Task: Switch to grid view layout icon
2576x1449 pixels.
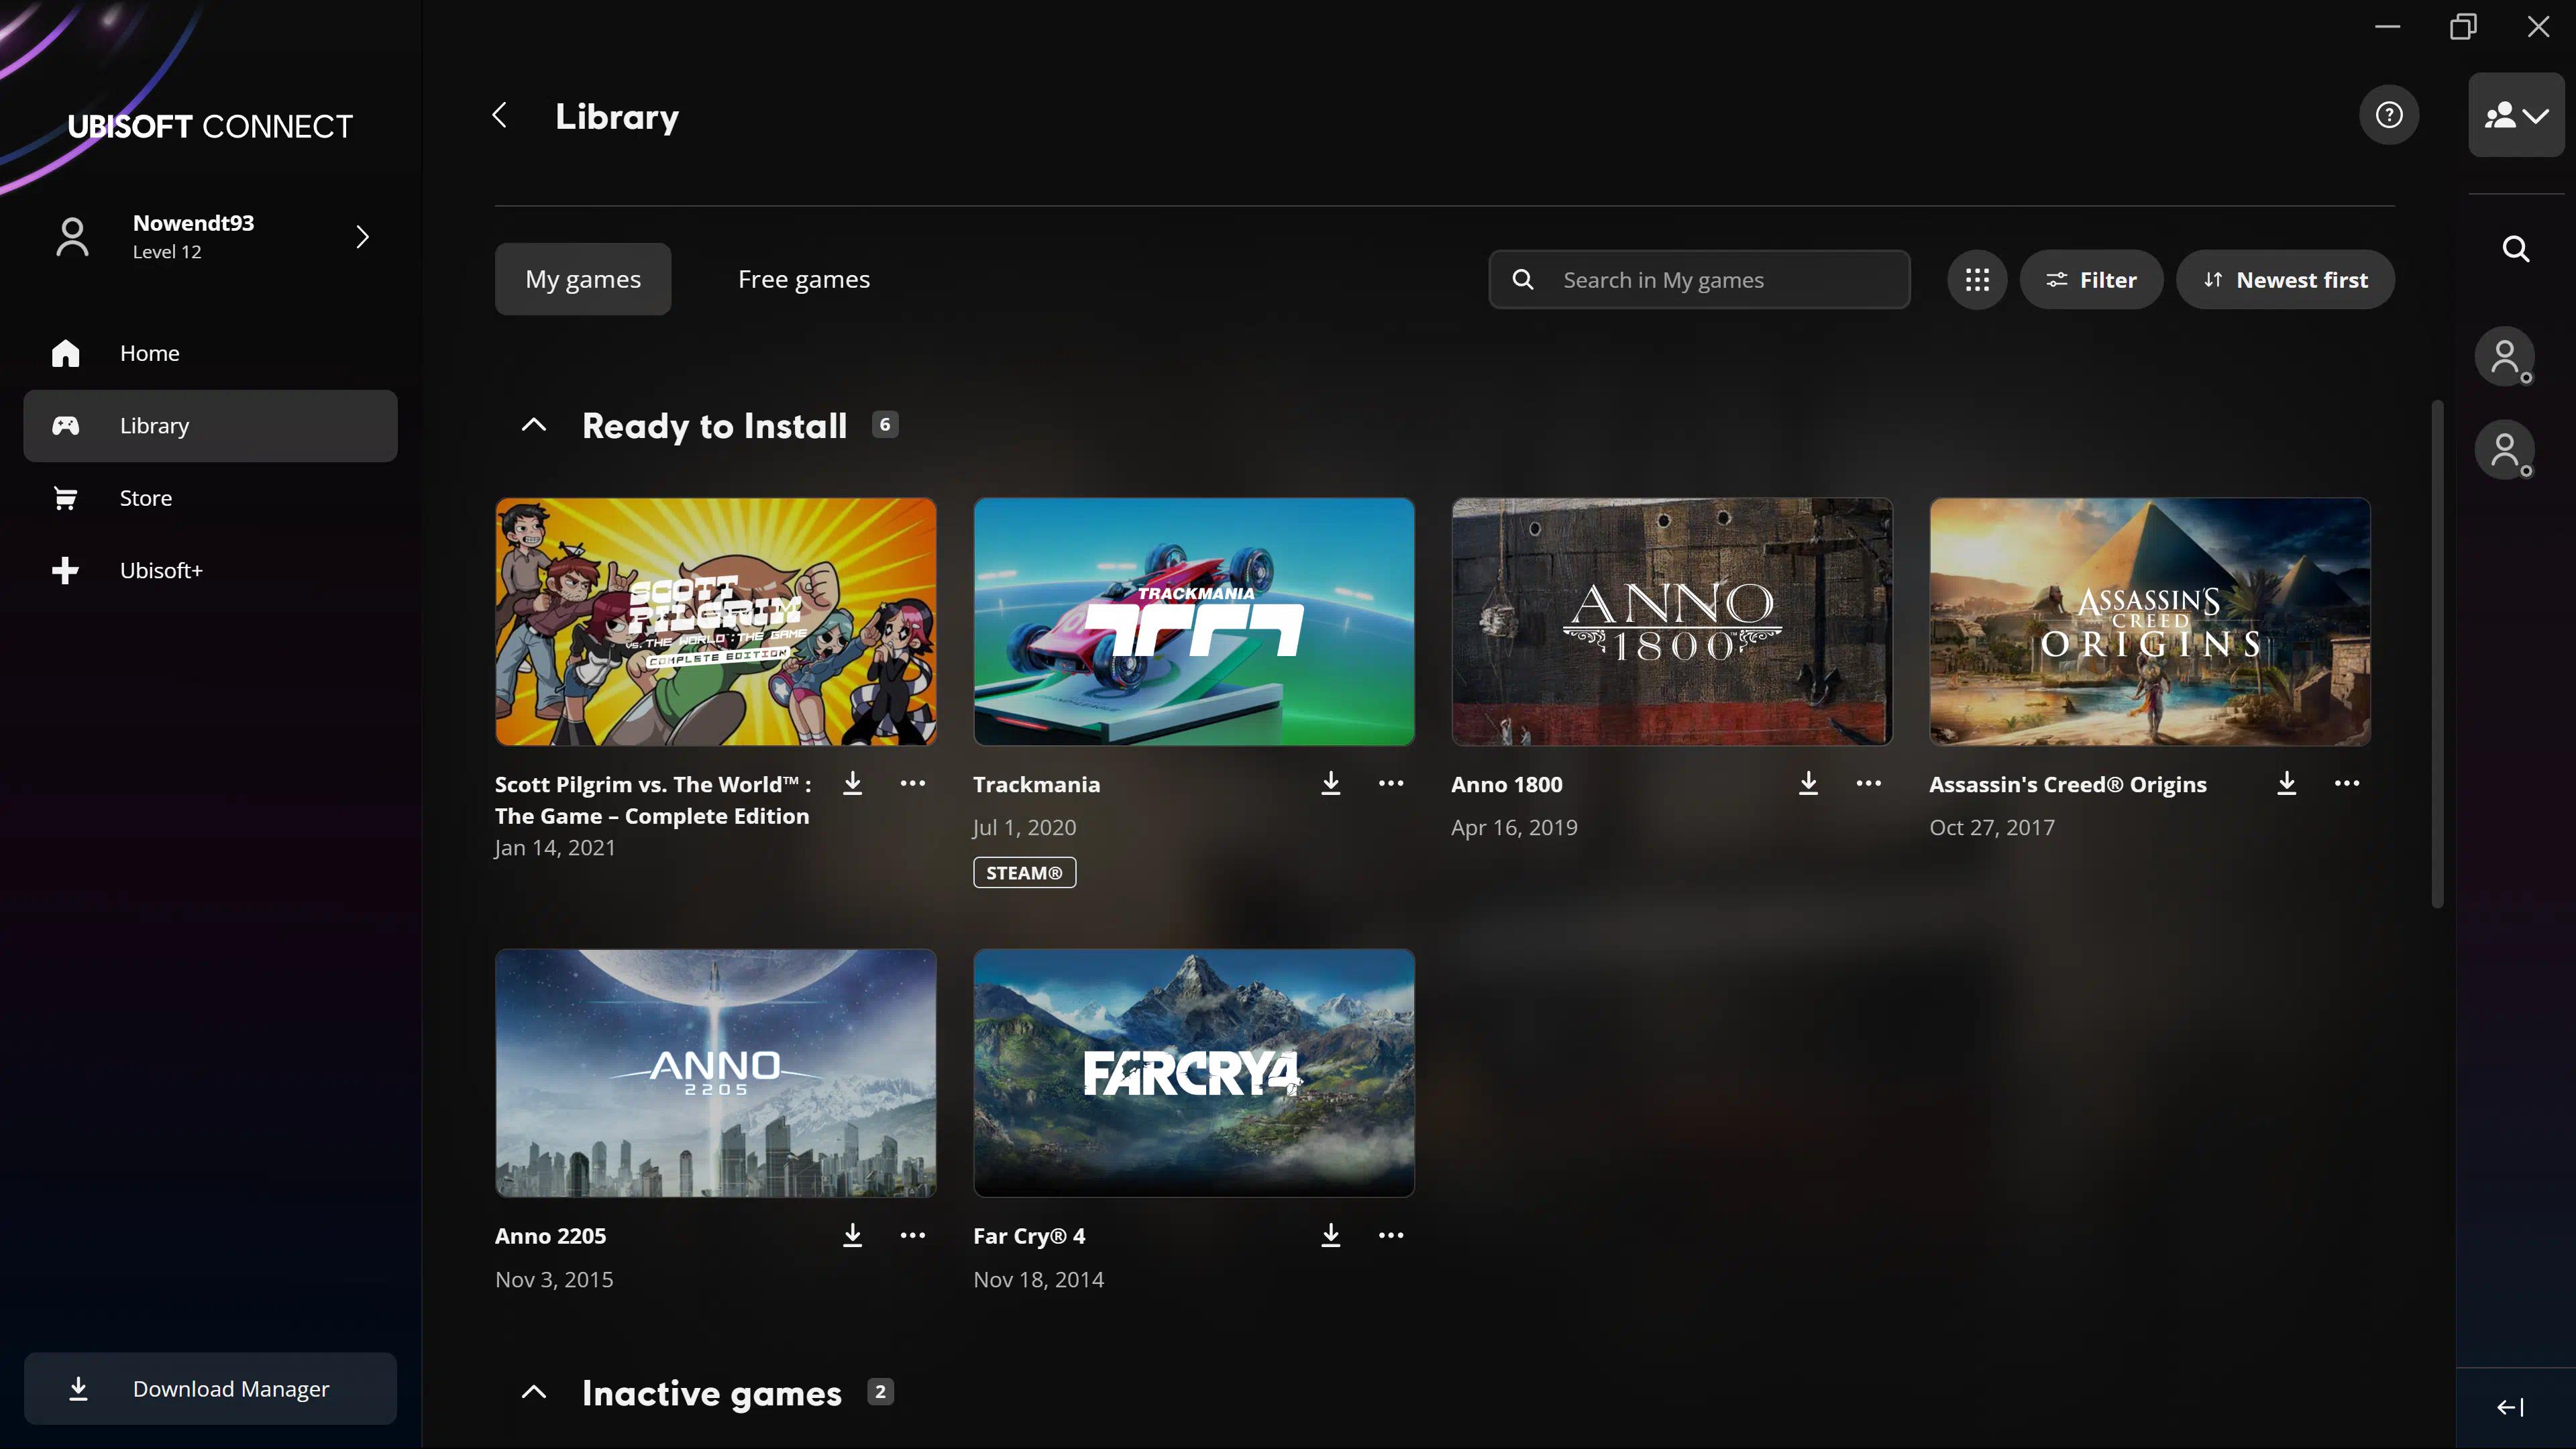Action: [1976, 279]
